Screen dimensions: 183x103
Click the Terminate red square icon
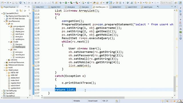pos(35,3)
